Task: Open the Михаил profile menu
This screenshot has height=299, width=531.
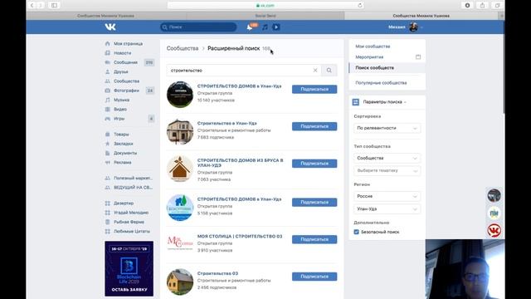Action: 406,27
